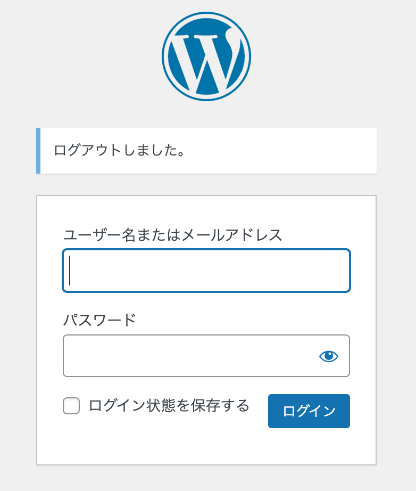Image resolution: width=416 pixels, height=491 pixels.
Task: Click the ログアウトしました。 notice message
Action: tap(119, 151)
